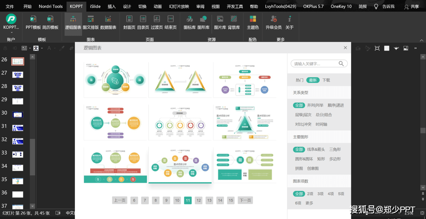
Task: Go to 上一页 previous page
Action: pyautogui.click(x=120, y=200)
